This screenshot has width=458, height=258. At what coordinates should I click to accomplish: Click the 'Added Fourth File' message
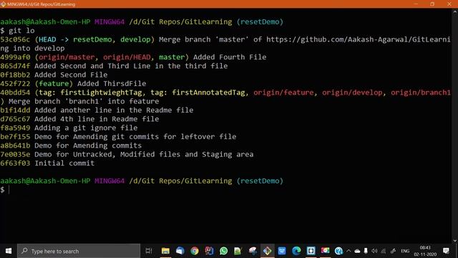[x=230, y=57]
